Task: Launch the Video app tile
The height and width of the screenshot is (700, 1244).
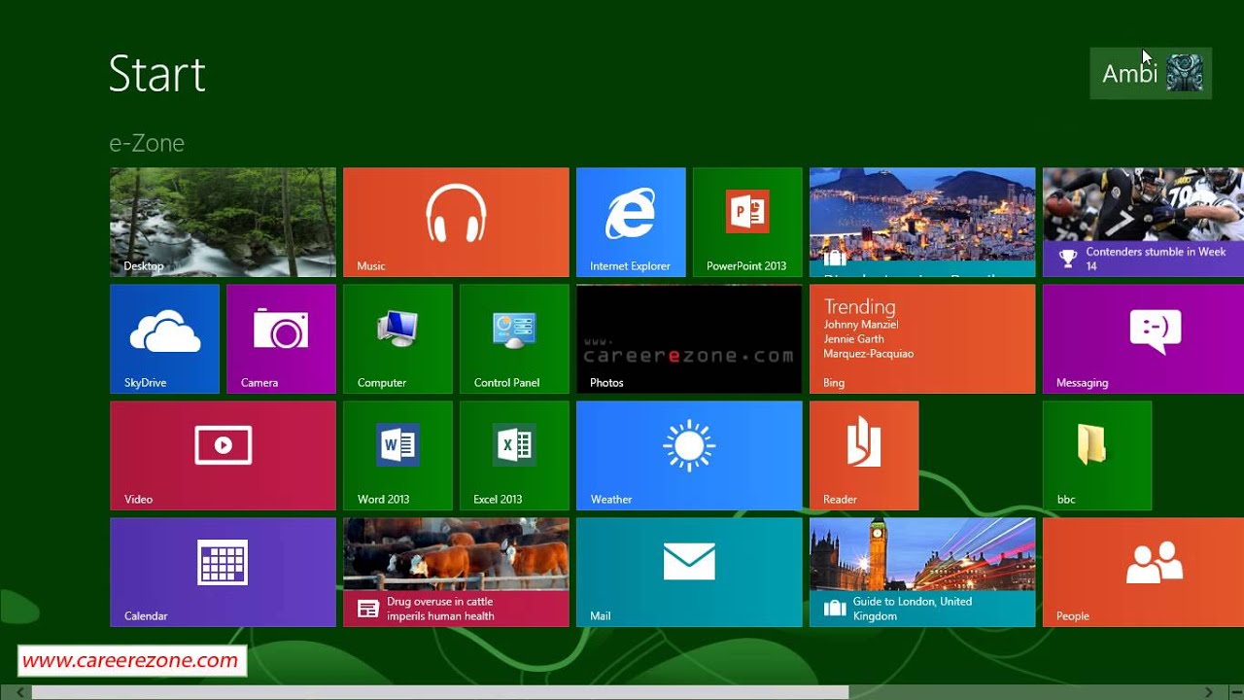Action: (223, 456)
